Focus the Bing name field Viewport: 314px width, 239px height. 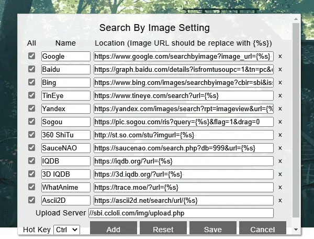pos(66,82)
